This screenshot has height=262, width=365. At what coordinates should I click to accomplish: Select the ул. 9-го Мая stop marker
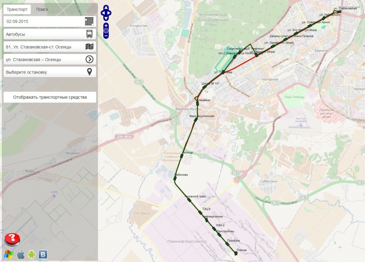(296, 33)
